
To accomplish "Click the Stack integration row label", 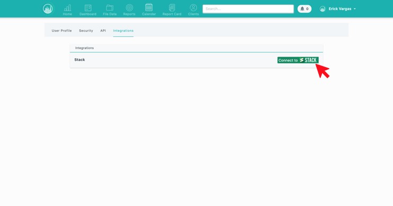I will click(x=79, y=60).
